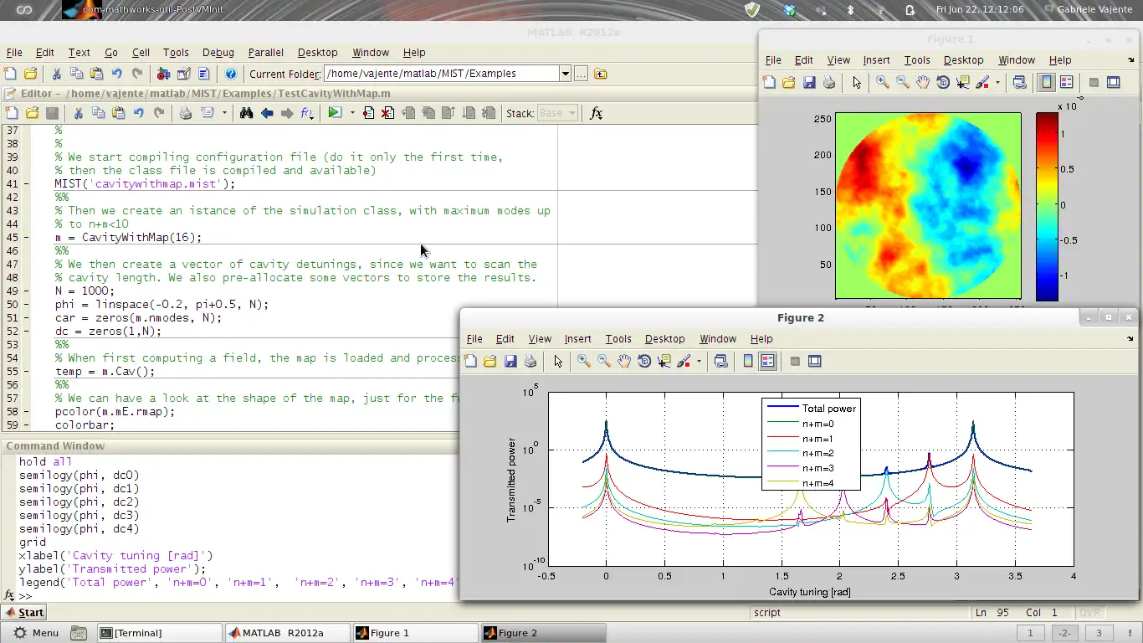Viewport: 1143px width, 643px height.
Task: Open the Insert menu in Figure 2
Action: pos(577,339)
